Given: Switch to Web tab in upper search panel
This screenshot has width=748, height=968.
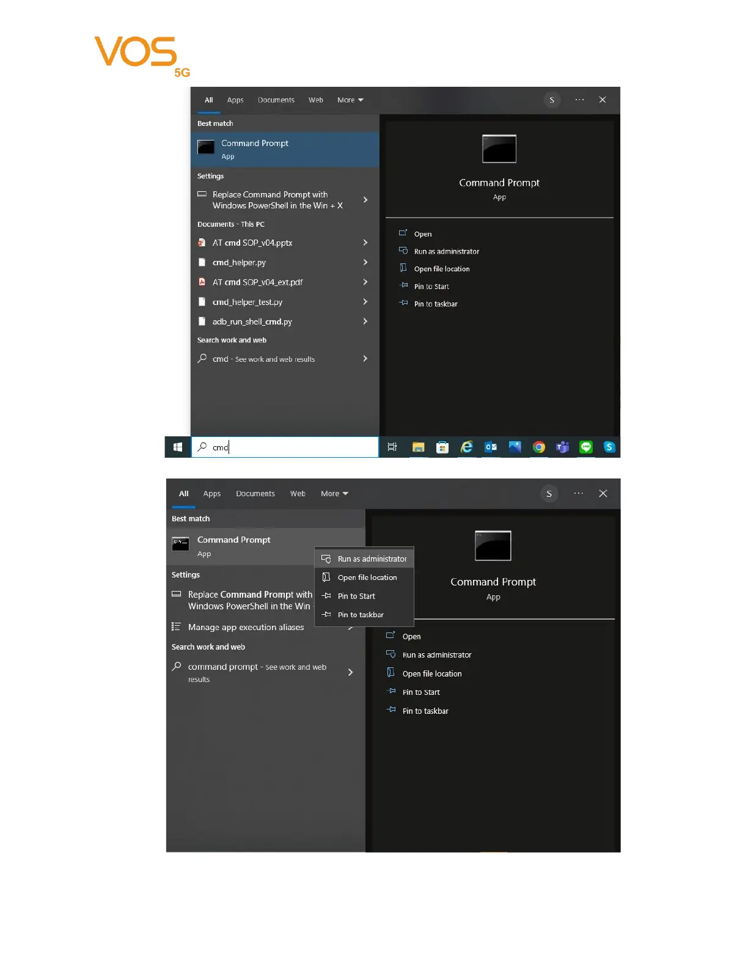Looking at the screenshot, I should pyautogui.click(x=316, y=100).
